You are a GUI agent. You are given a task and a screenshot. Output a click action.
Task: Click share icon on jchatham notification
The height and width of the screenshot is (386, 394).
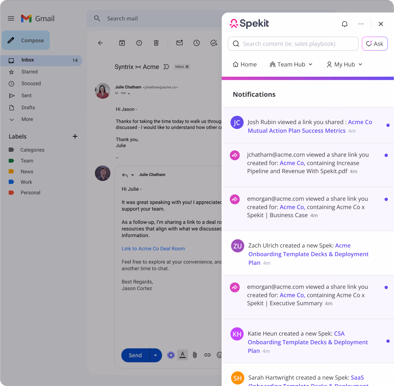(235, 155)
